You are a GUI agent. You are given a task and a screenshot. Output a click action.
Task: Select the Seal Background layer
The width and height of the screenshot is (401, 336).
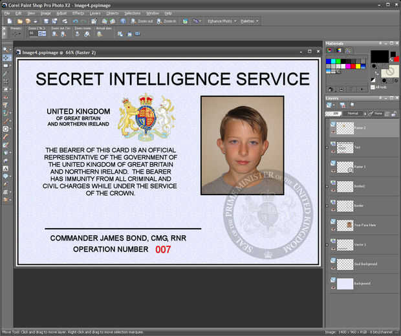click(x=364, y=264)
